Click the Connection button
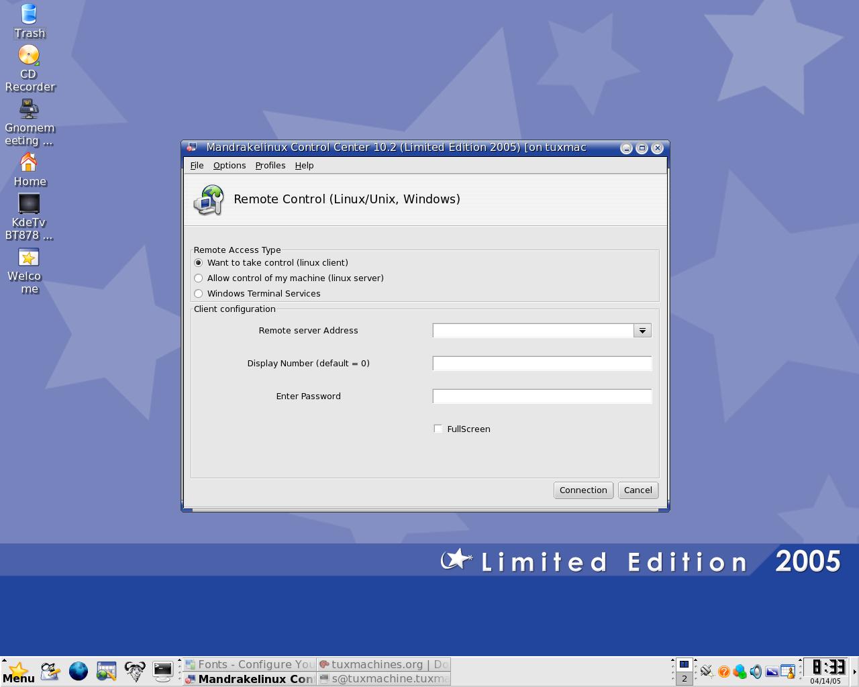This screenshot has height=687, width=859. point(583,490)
